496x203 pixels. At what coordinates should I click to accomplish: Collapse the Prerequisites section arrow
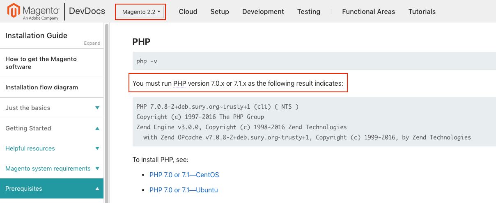[97, 189]
